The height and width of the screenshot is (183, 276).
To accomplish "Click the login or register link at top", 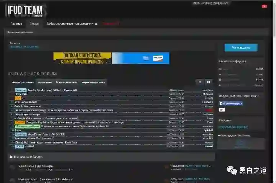I will (x=211, y=3).
